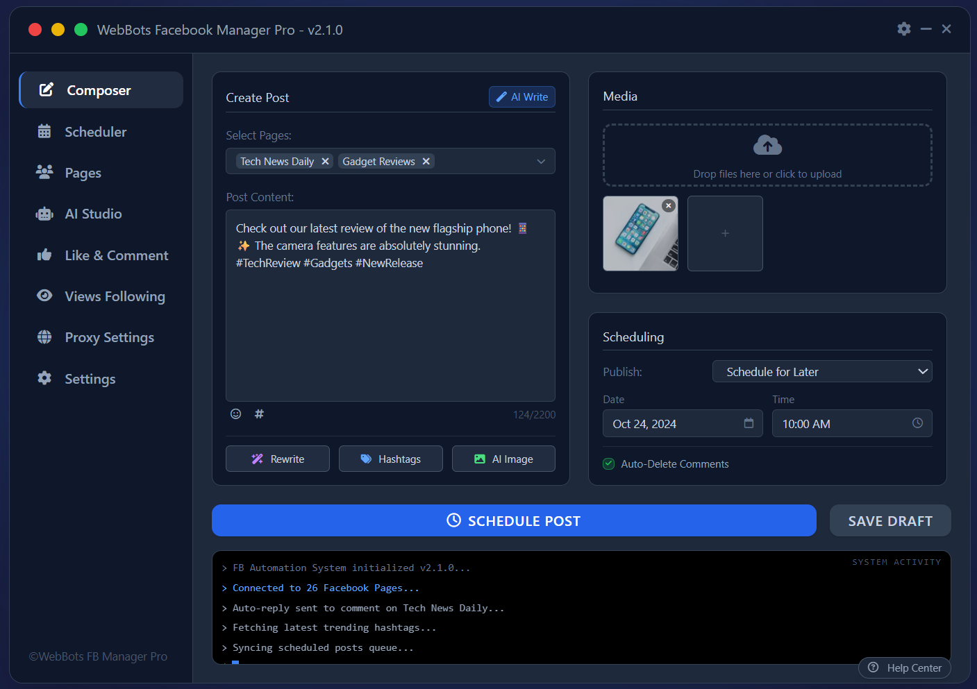Viewport: 977px width, 689px height.
Task: Click the AI Studio robot icon
Action: click(x=44, y=214)
